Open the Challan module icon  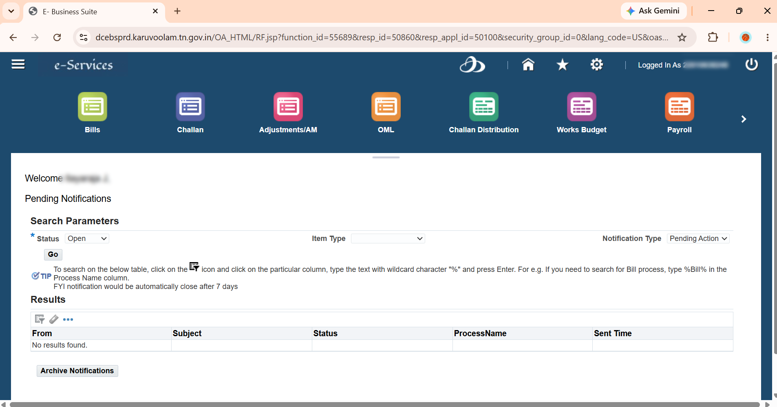pos(190,107)
